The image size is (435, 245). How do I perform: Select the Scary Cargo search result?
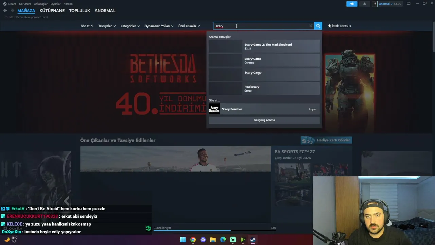264,75
